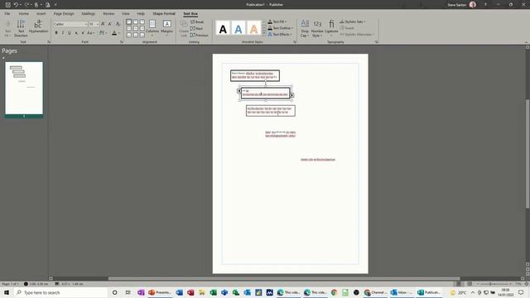Select the top text box on page
The height and width of the screenshot is (298, 530).
tap(255, 75)
